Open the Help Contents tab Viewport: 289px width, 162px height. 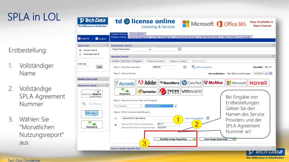[230, 37]
